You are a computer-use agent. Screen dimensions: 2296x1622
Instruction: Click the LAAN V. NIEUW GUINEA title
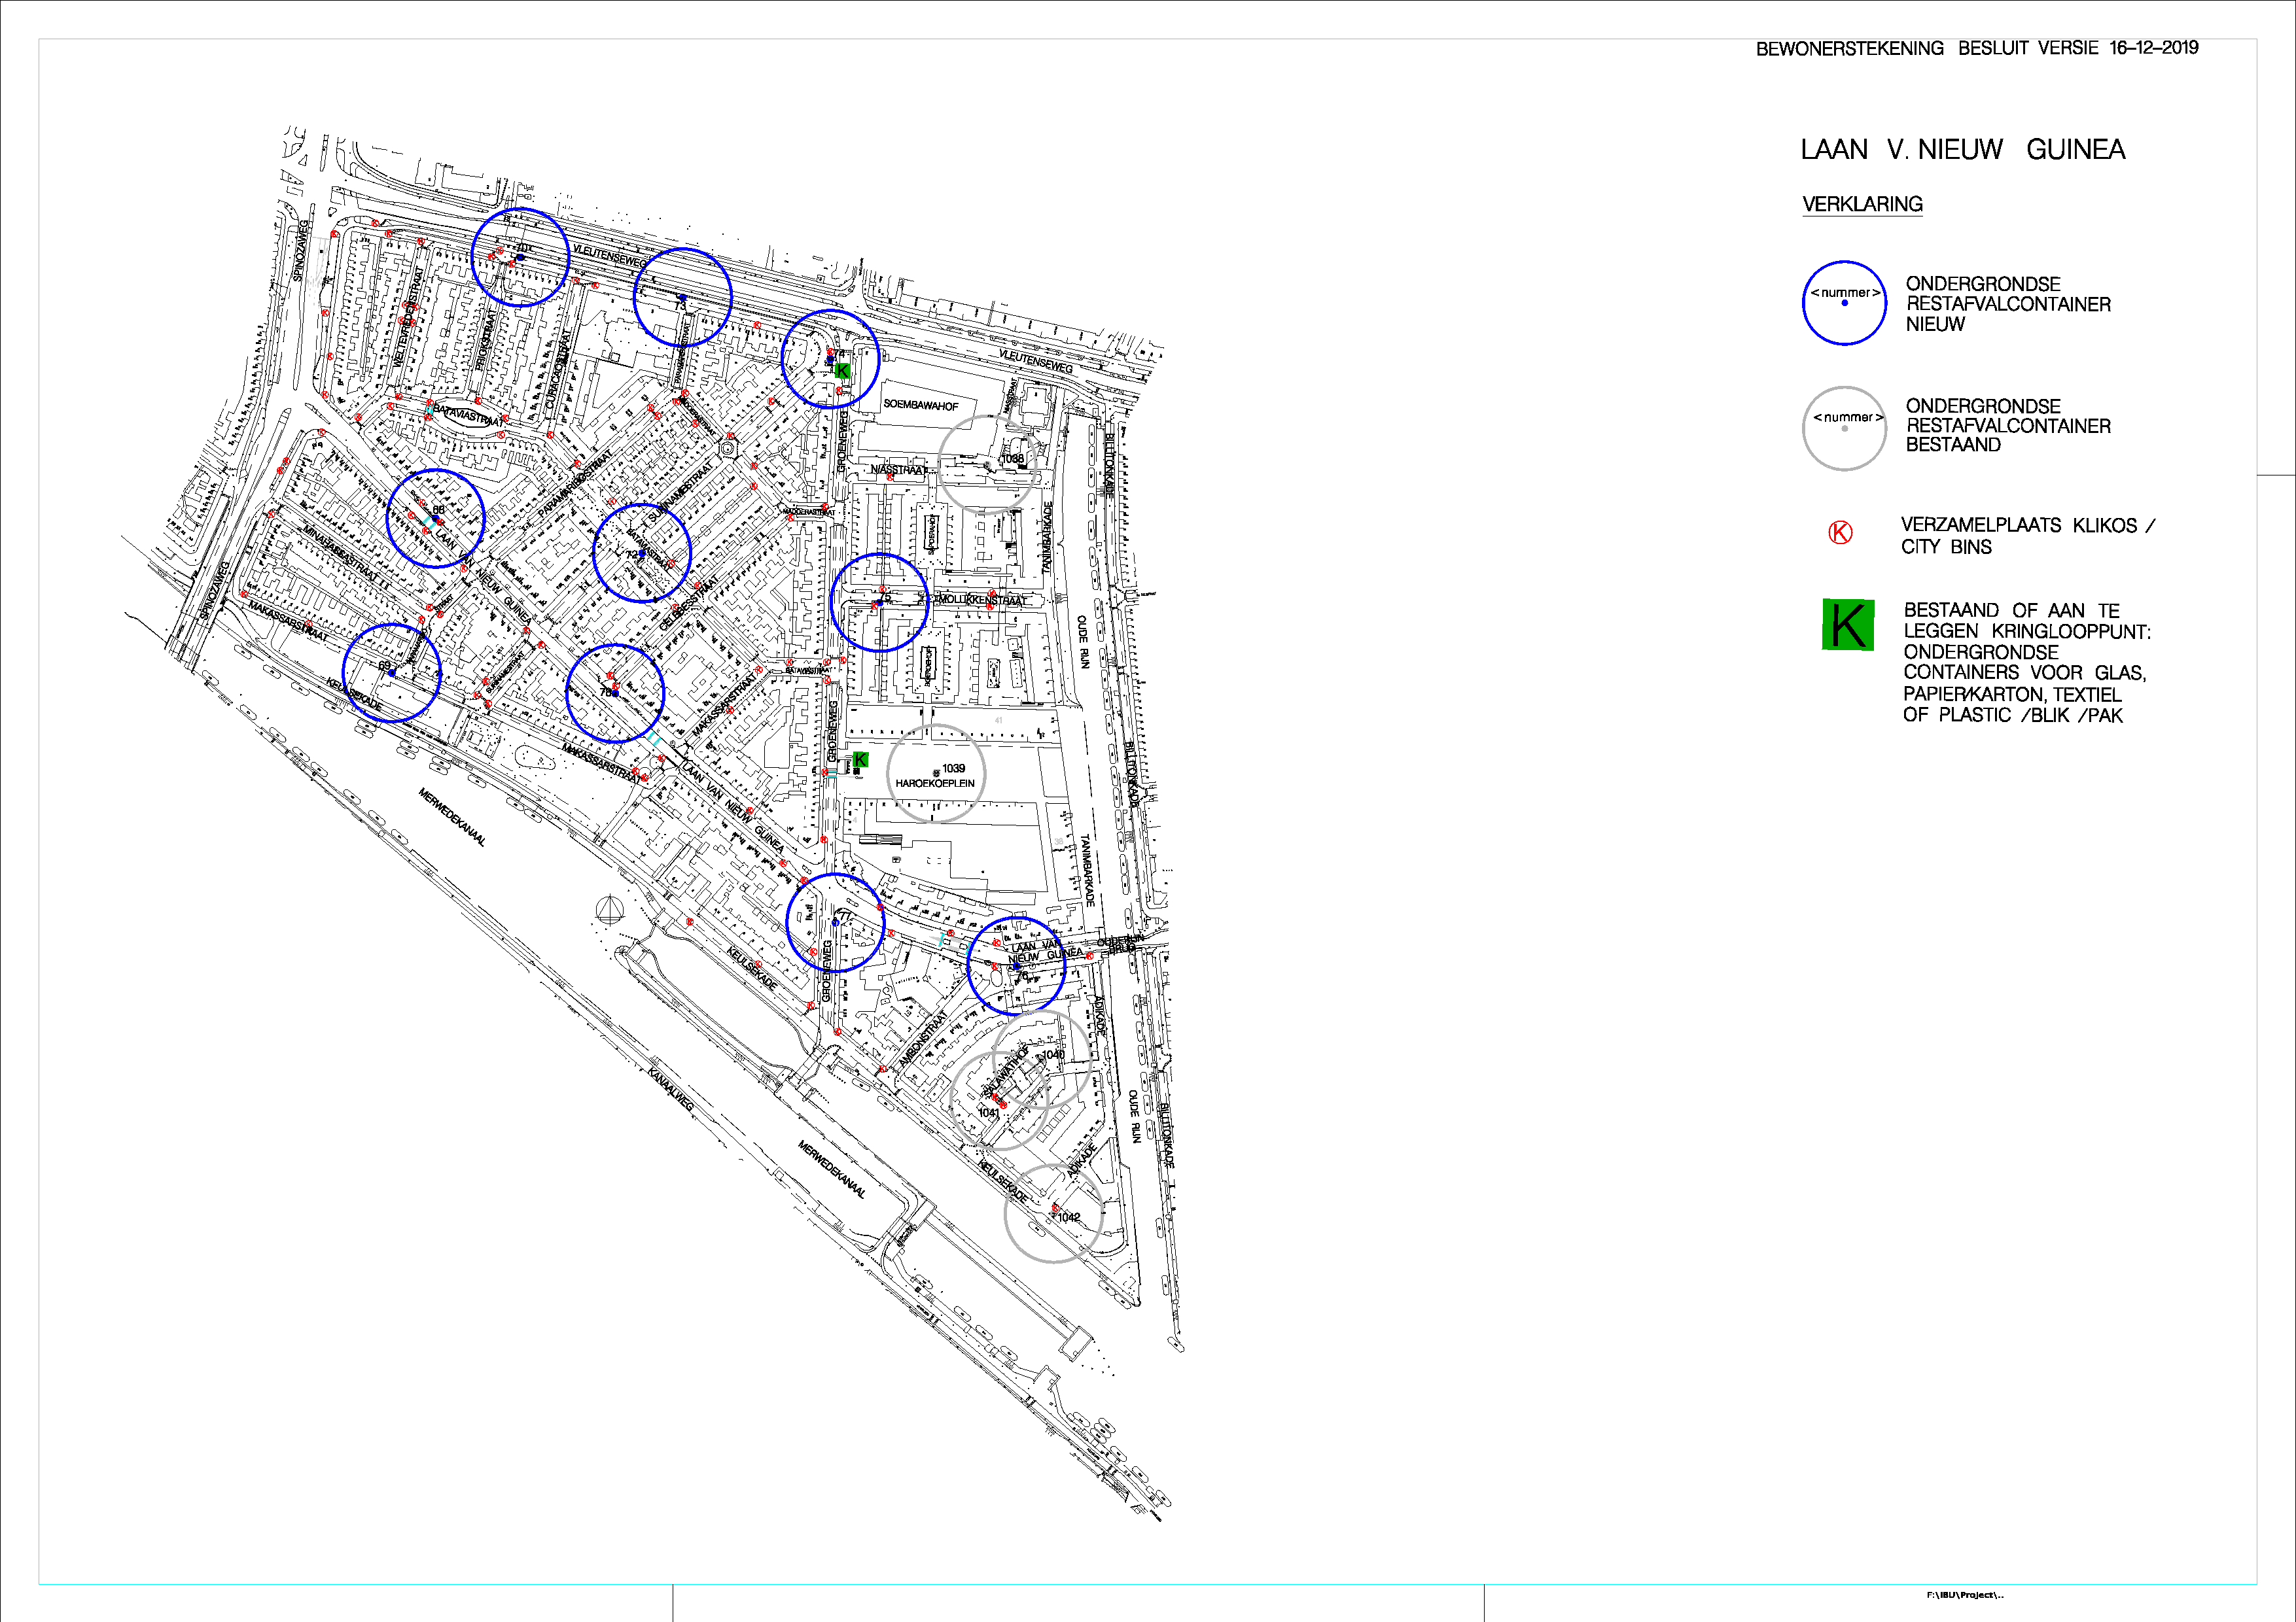point(1962,150)
